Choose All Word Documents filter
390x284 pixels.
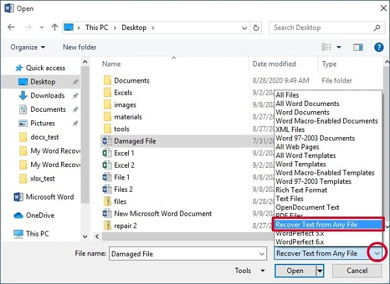pyautogui.click(x=307, y=103)
